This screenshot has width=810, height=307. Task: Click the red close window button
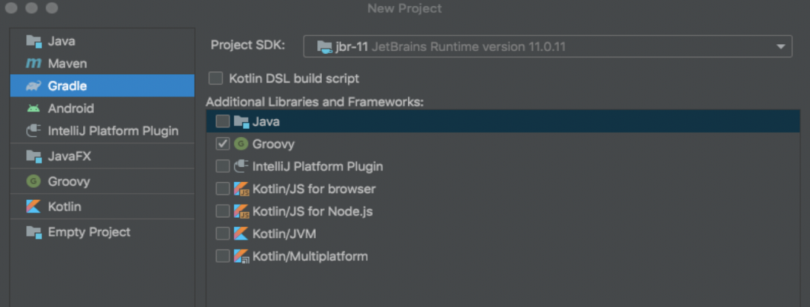(x=12, y=8)
